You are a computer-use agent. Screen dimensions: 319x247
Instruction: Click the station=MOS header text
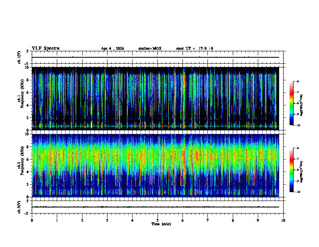150,48
